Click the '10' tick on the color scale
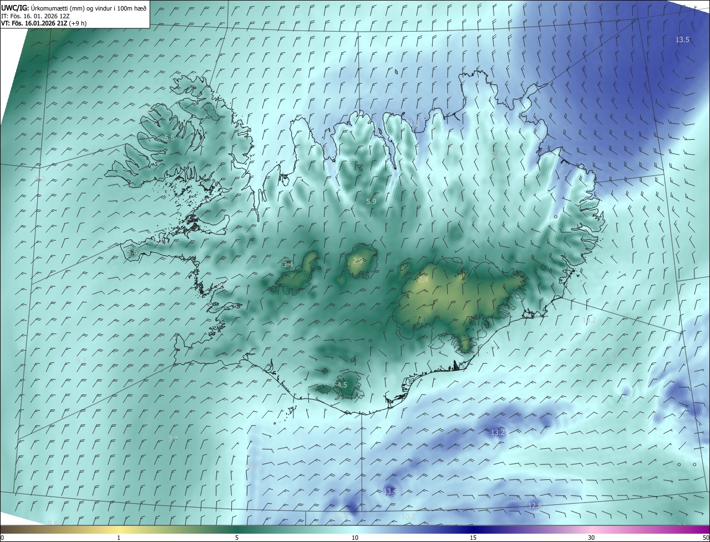The width and height of the screenshot is (710, 542). pos(355,538)
